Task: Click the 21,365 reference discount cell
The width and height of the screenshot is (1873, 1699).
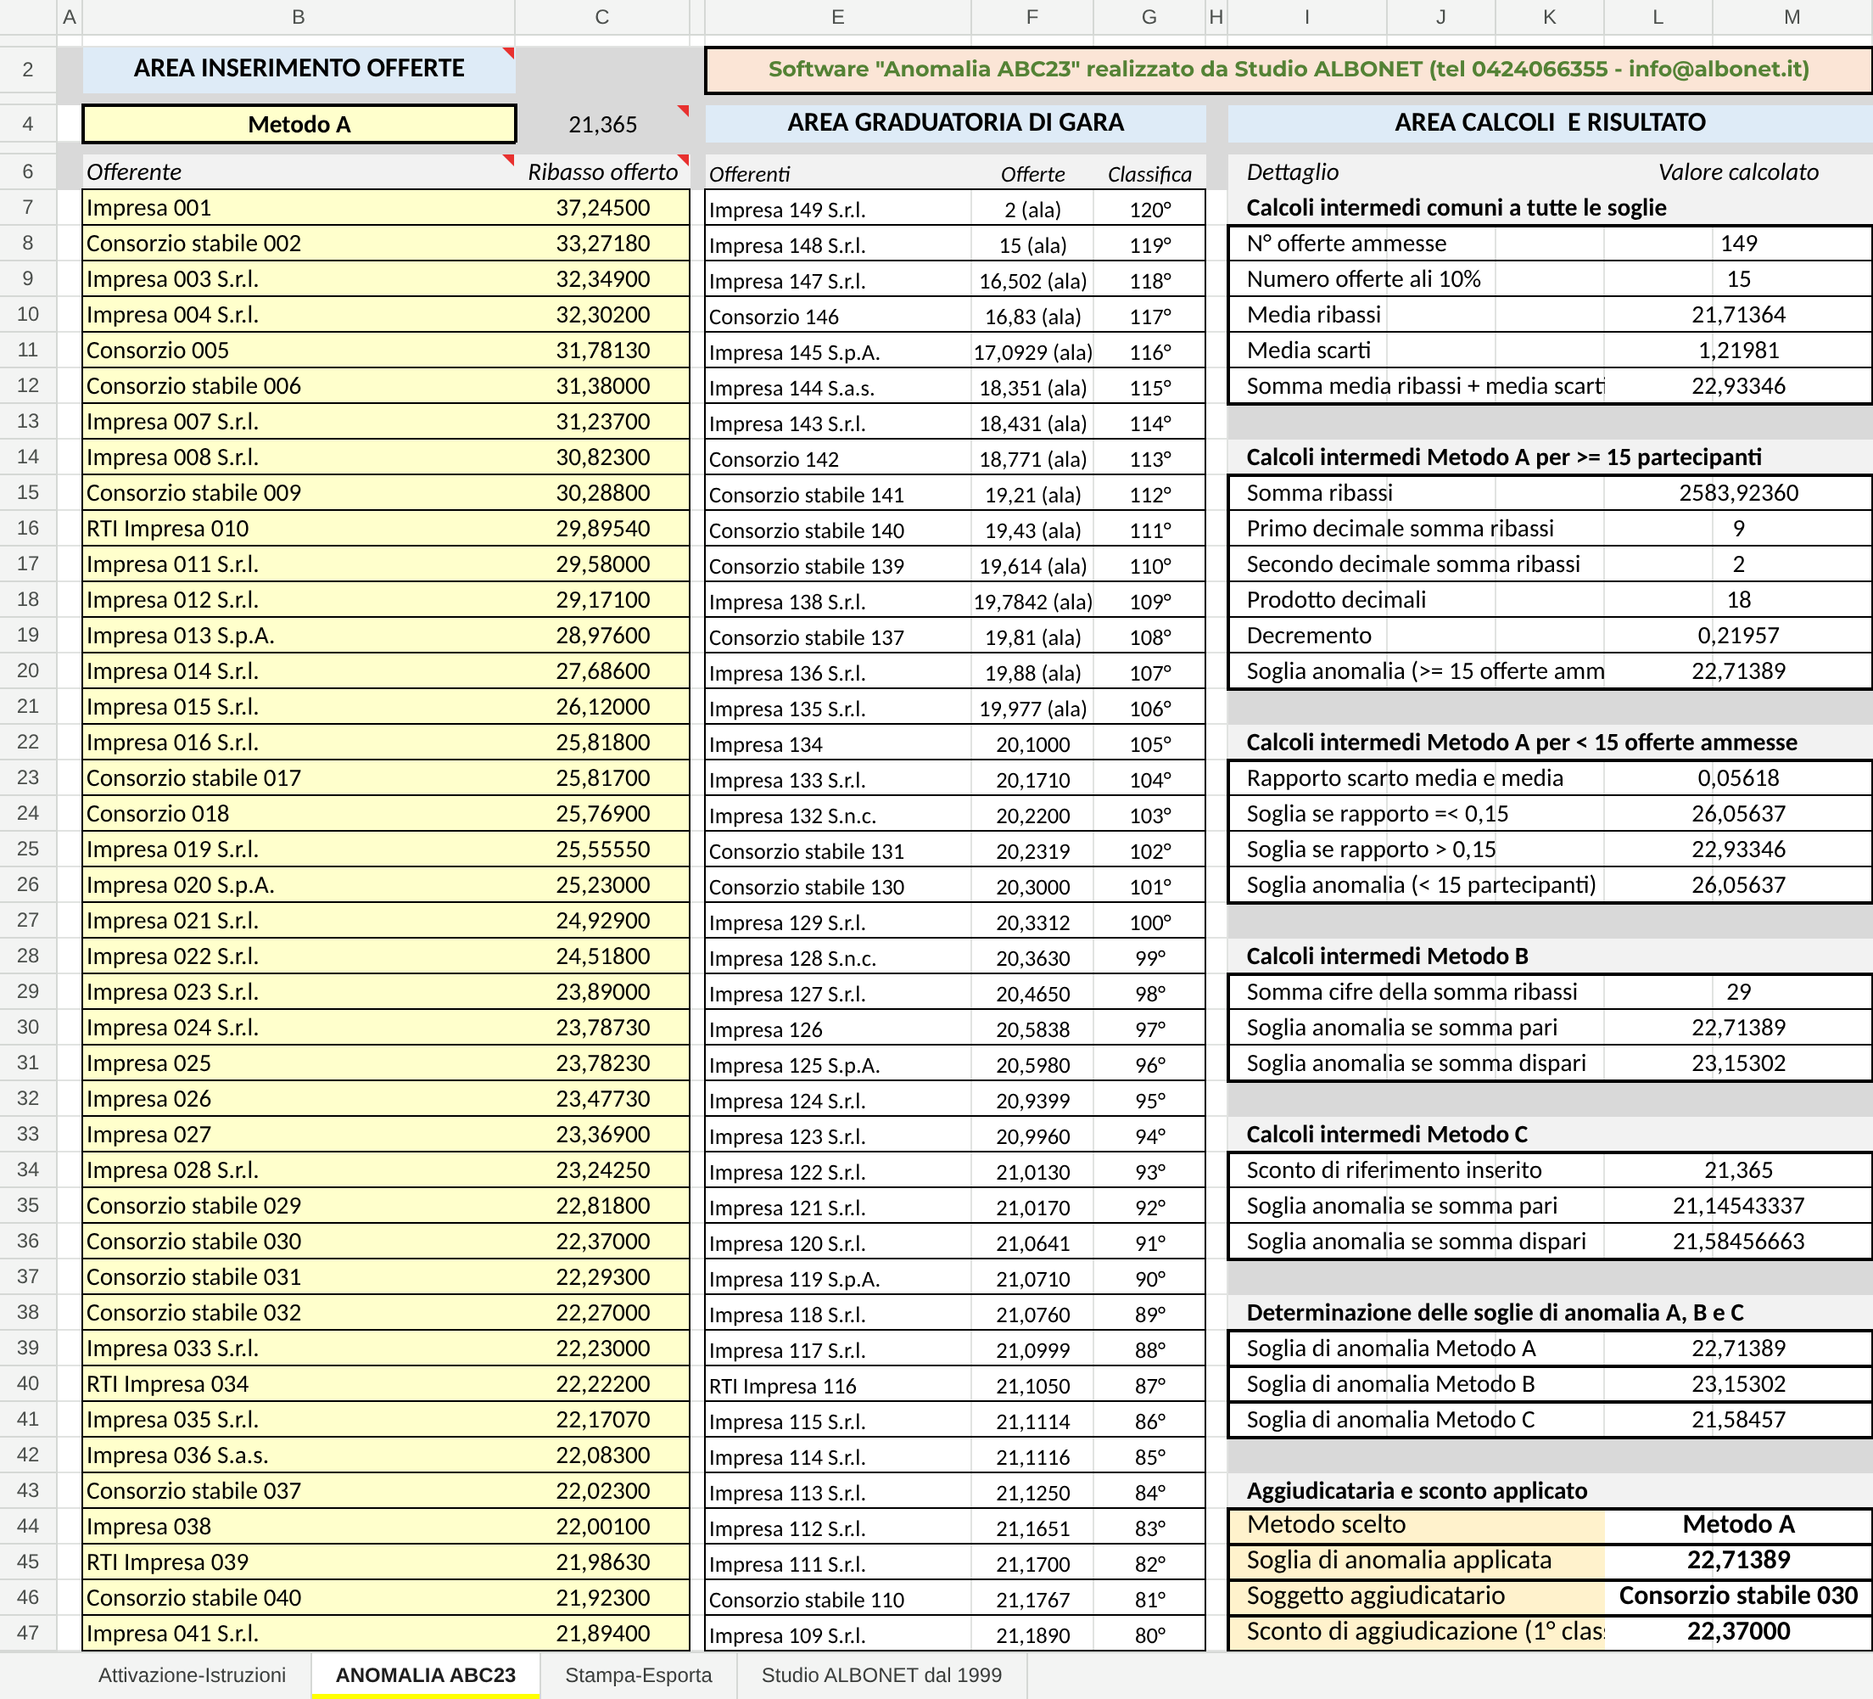Action: [603, 125]
